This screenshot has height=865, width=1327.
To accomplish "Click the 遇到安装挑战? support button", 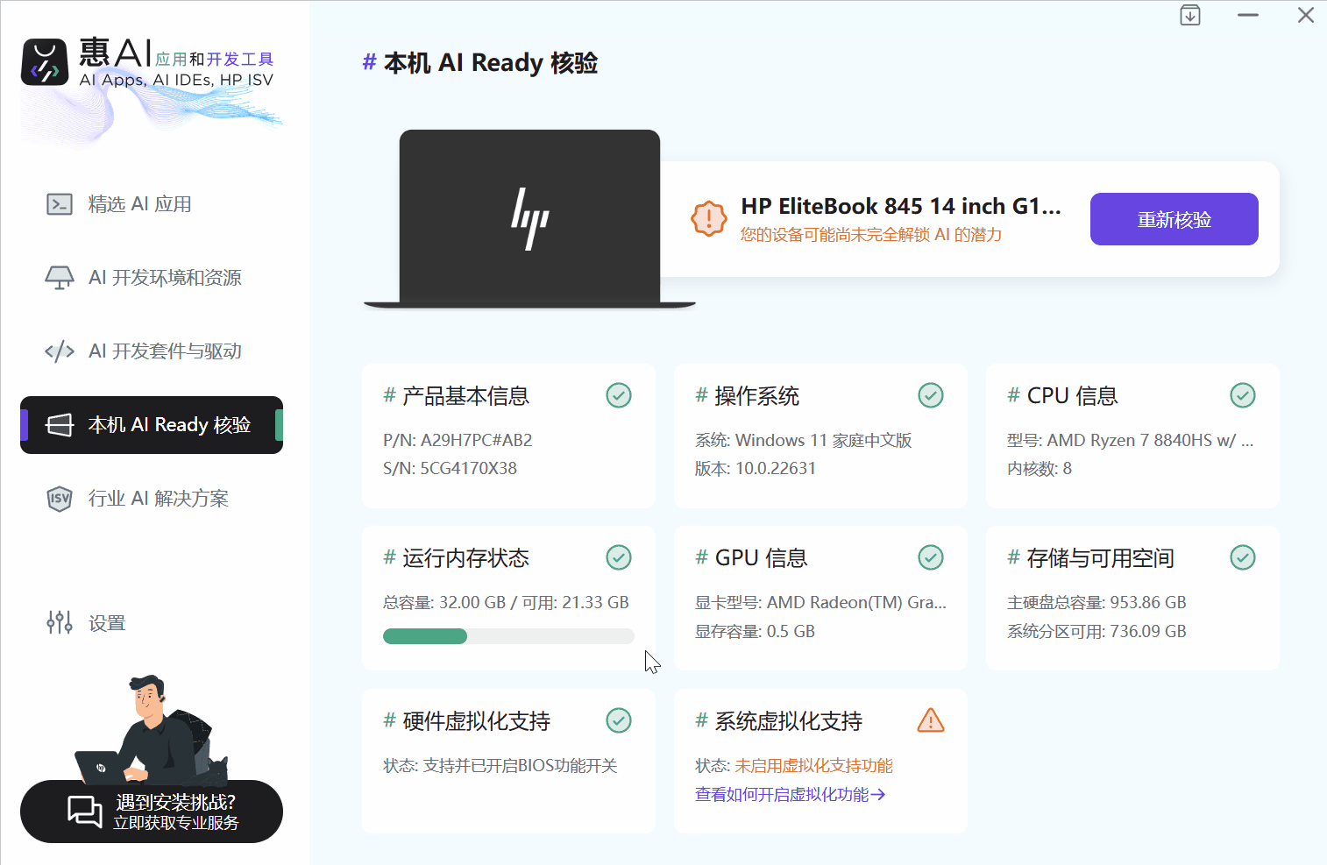I will pyautogui.click(x=152, y=812).
